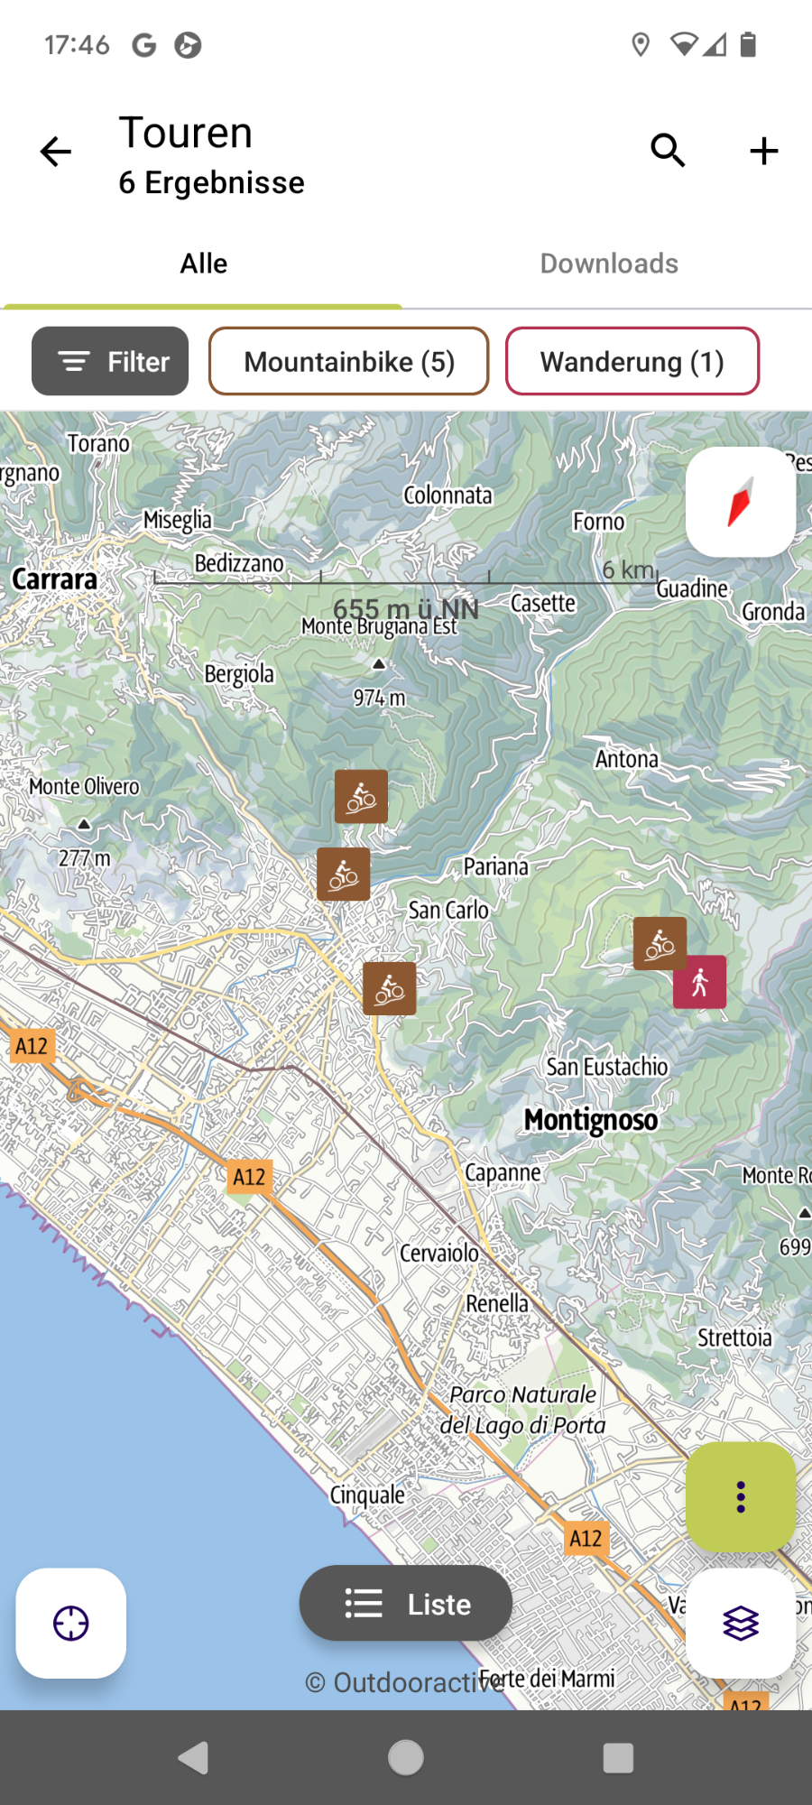812x1805 pixels.
Task: Select the Alle tab
Action: pos(204,264)
